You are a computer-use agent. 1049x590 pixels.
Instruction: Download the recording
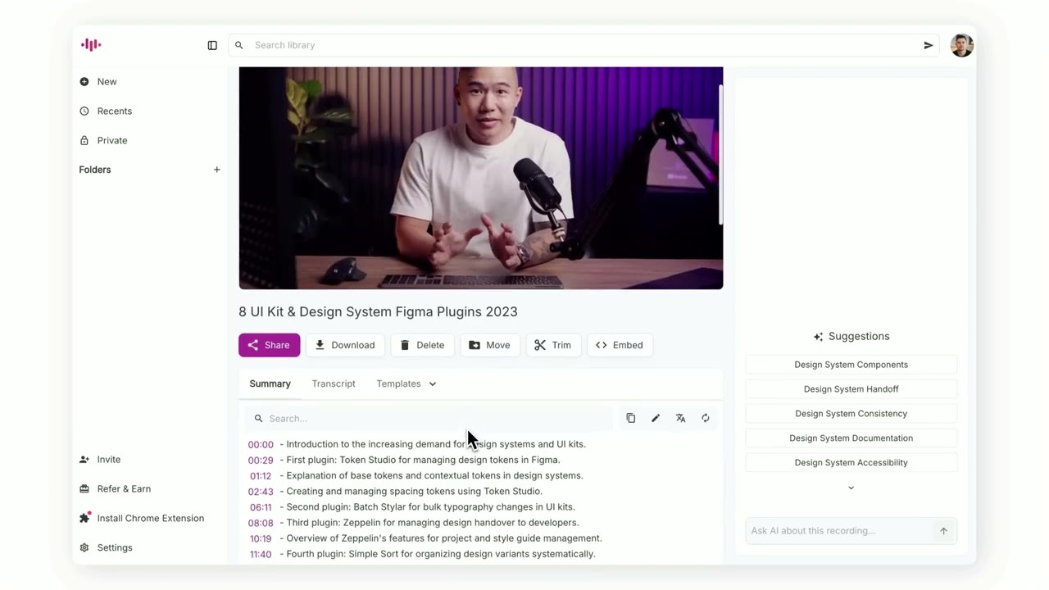345,345
